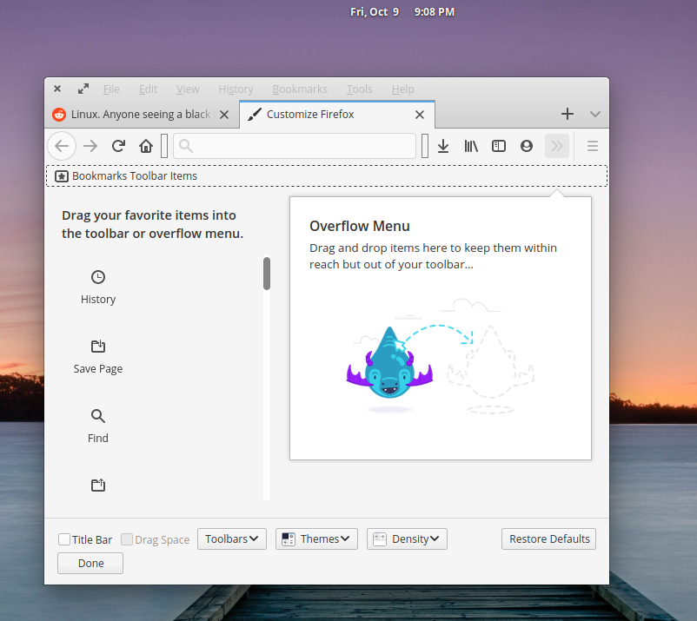The width and height of the screenshot is (697, 621).
Task: Click the Back arrow button
Action: [x=62, y=146]
